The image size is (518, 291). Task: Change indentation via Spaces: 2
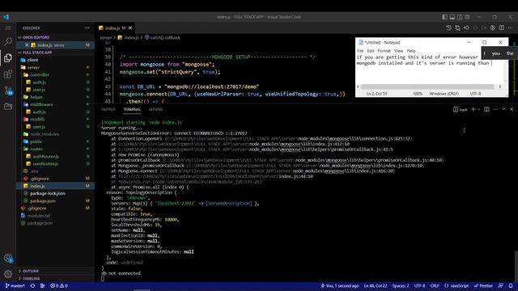401,285
